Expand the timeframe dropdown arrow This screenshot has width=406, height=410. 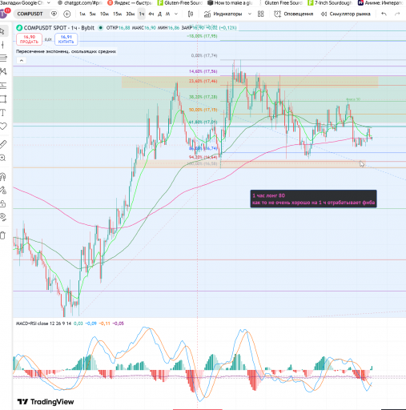176,14
